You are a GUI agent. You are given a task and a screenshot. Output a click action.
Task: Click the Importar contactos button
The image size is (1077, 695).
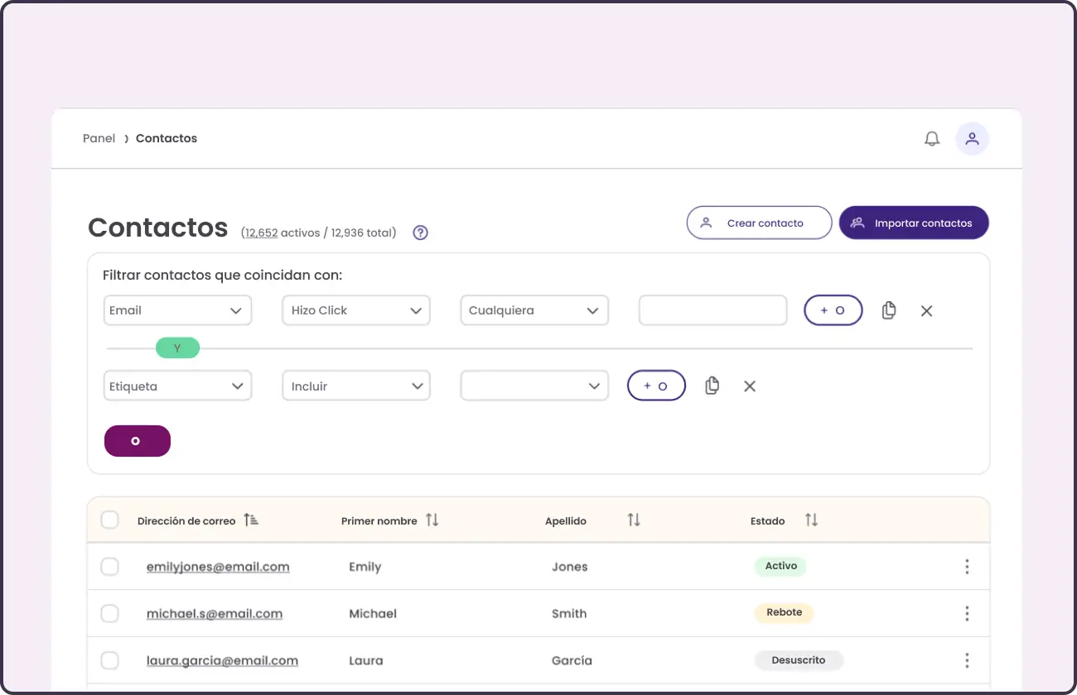click(913, 223)
